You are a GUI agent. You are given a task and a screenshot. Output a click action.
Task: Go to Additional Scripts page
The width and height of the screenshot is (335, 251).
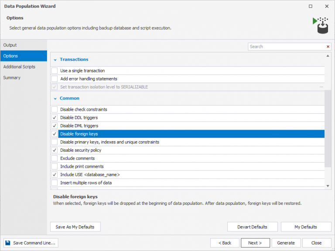pos(19,67)
